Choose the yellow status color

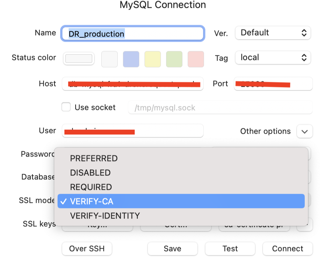coord(152,59)
